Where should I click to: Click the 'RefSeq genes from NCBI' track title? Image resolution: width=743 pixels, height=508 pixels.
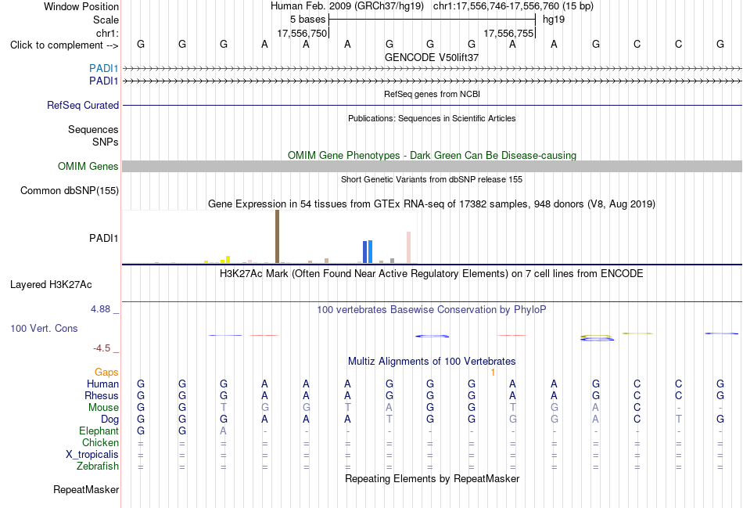point(433,94)
